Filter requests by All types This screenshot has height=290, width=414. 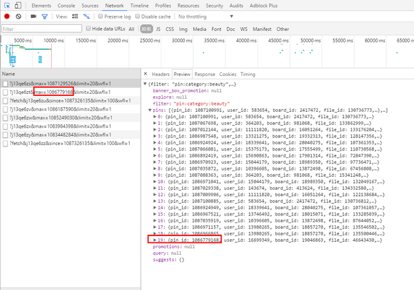coord(132,29)
